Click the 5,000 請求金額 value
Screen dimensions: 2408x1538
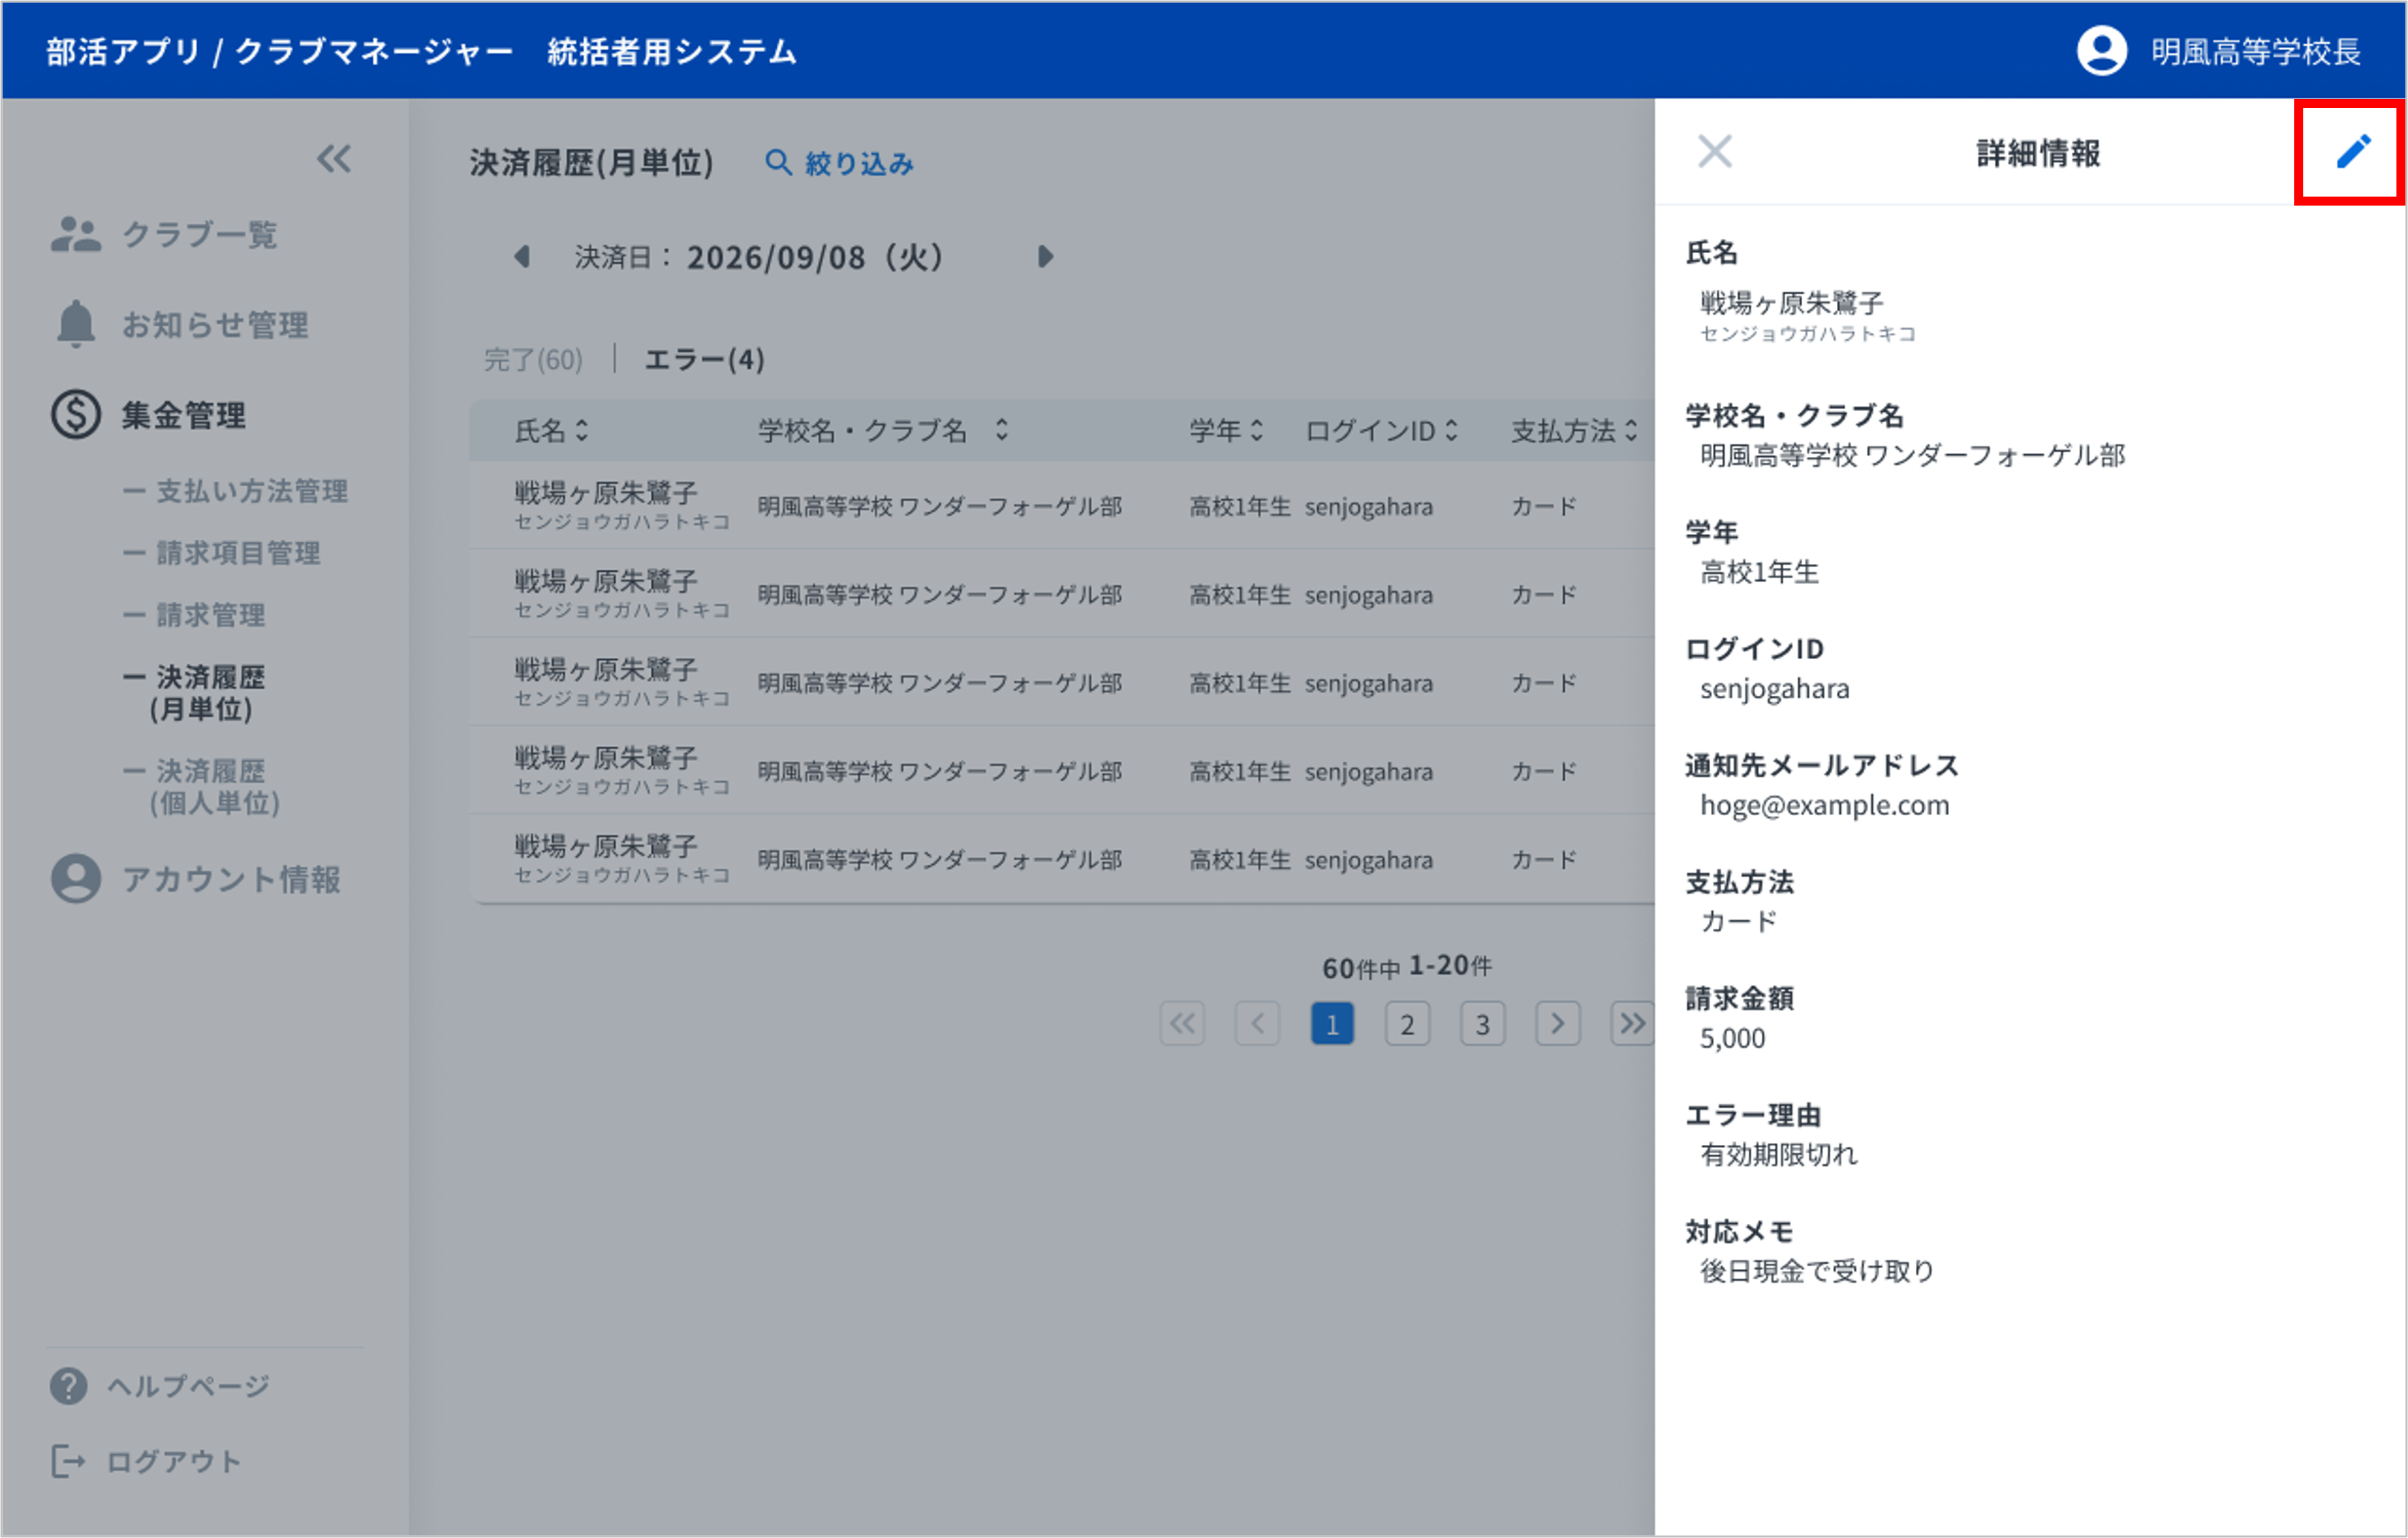pyautogui.click(x=1732, y=1038)
